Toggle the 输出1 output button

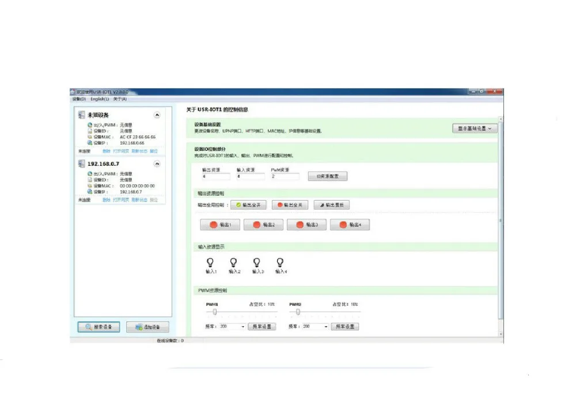click(x=220, y=224)
